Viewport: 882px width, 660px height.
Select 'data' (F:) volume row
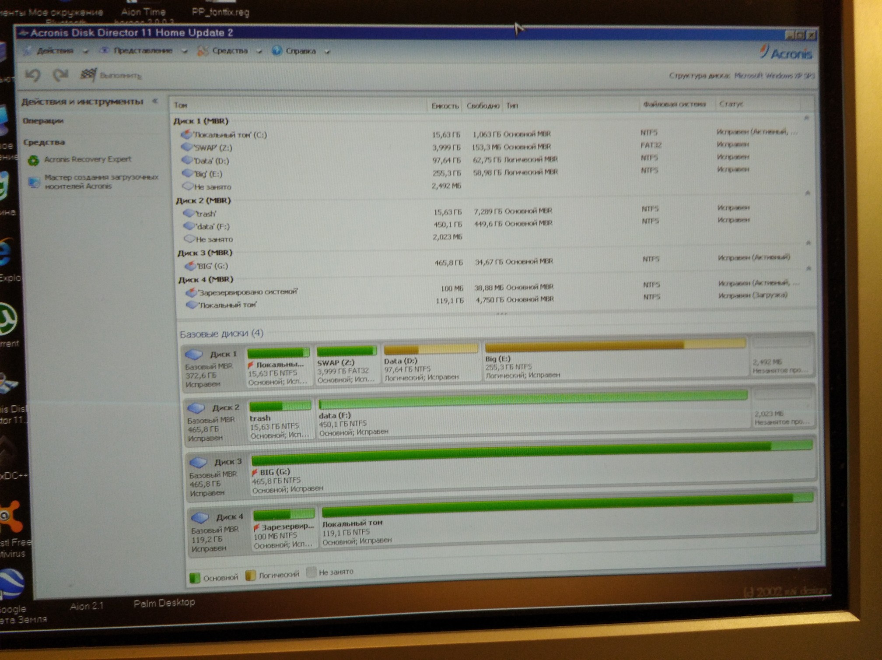coord(213,227)
